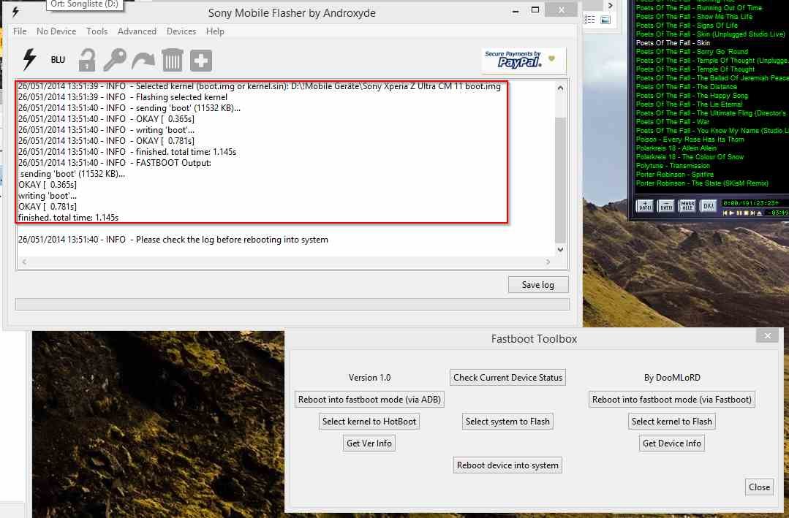
Task: Open the File menu
Action: point(20,31)
